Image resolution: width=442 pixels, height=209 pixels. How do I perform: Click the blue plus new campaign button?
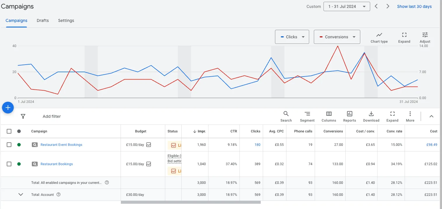click(x=8, y=108)
